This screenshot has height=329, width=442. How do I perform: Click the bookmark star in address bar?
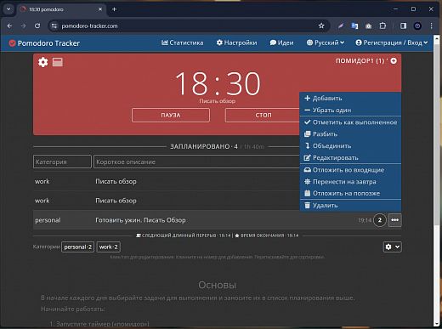click(x=321, y=26)
